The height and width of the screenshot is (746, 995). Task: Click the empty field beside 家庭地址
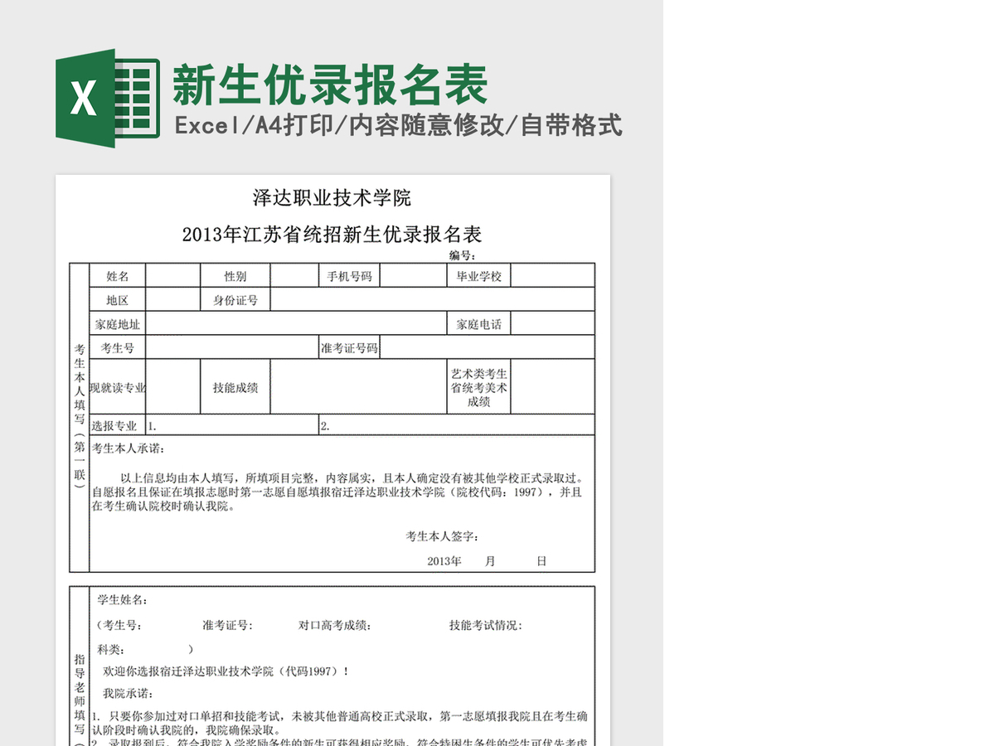[297, 324]
